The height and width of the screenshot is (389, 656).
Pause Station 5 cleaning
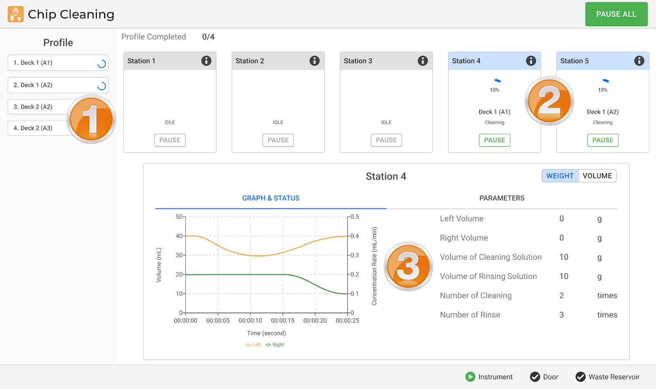click(603, 140)
